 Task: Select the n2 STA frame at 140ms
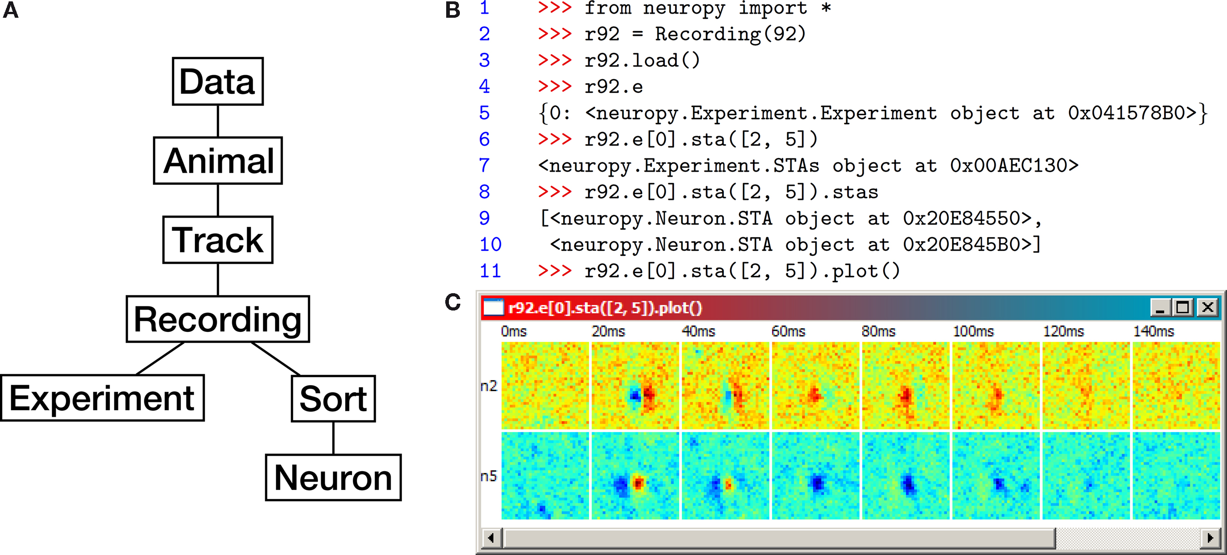(1176, 385)
